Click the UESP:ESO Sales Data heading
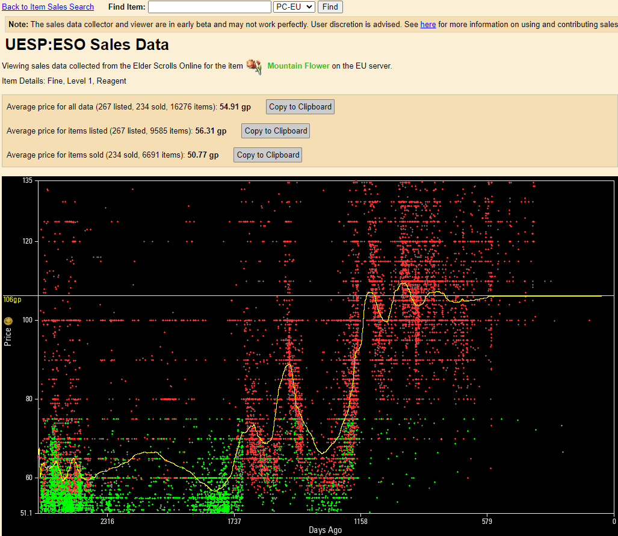 (x=87, y=45)
